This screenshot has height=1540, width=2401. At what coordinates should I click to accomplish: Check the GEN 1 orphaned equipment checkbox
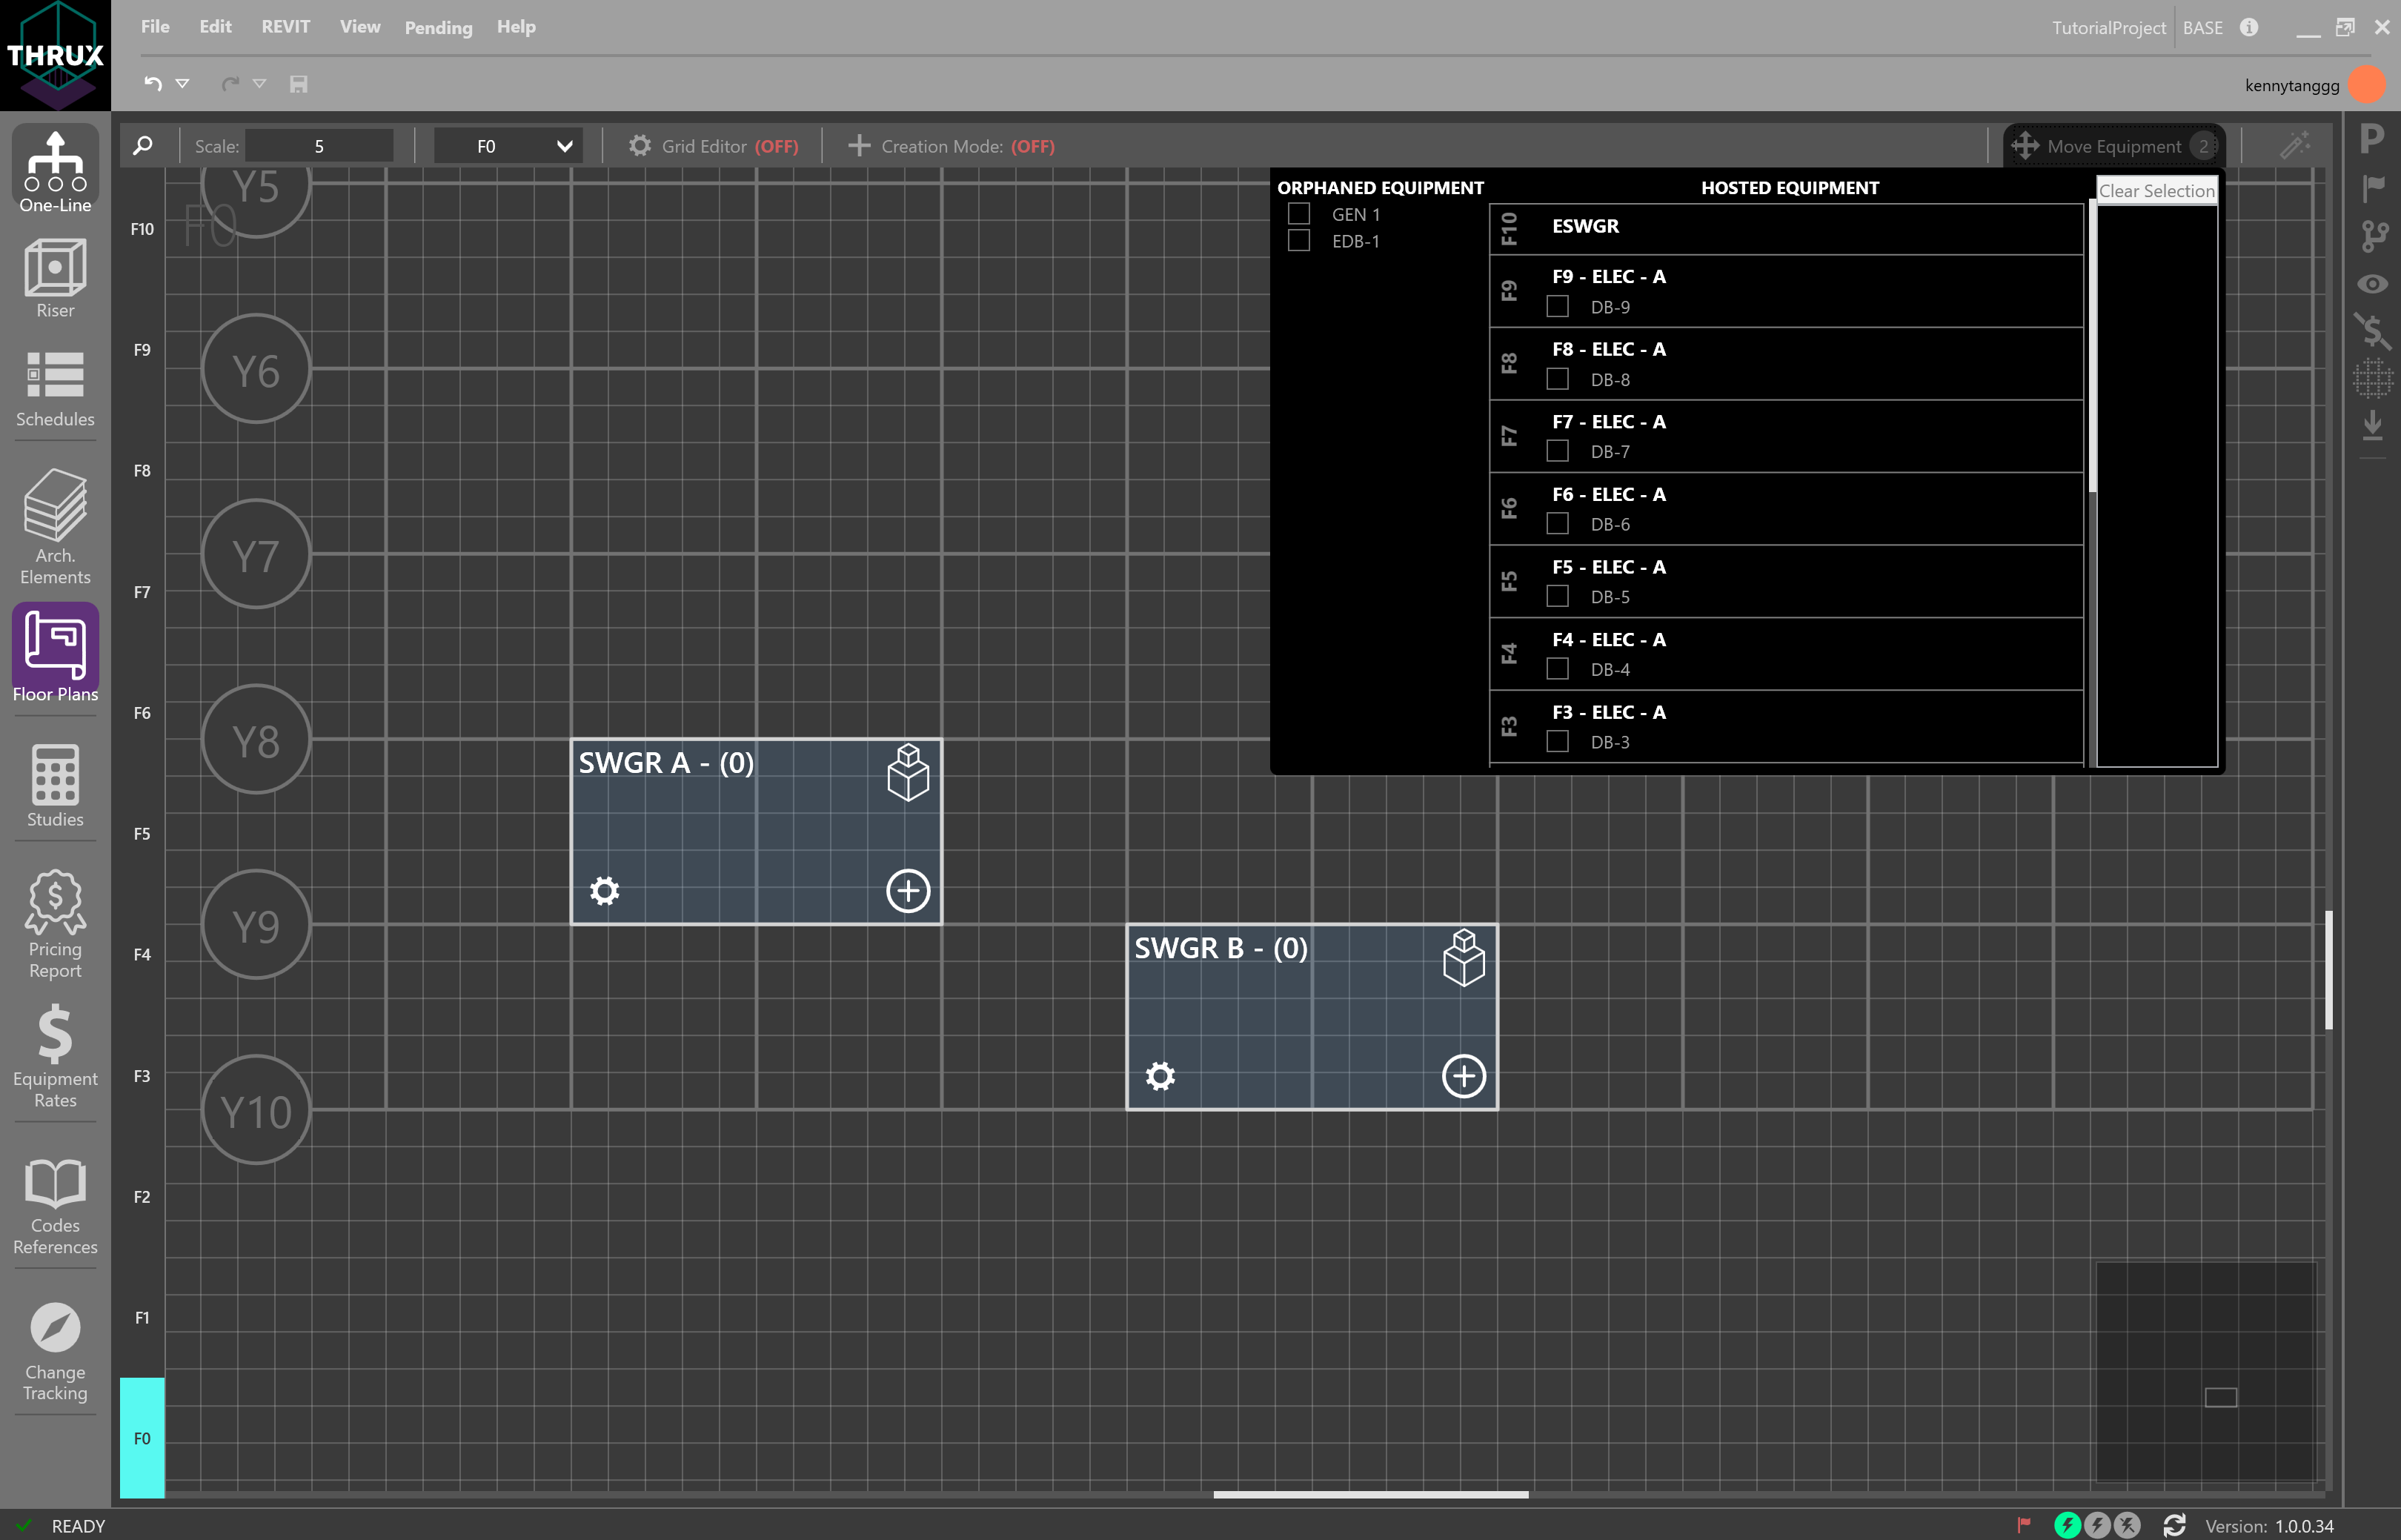coord(1300,213)
